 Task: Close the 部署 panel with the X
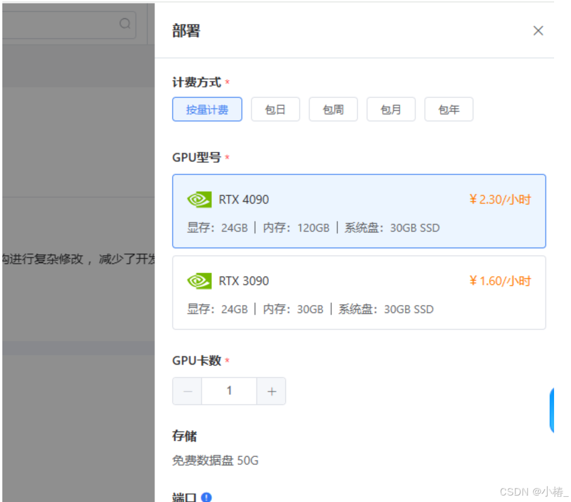[x=538, y=30]
